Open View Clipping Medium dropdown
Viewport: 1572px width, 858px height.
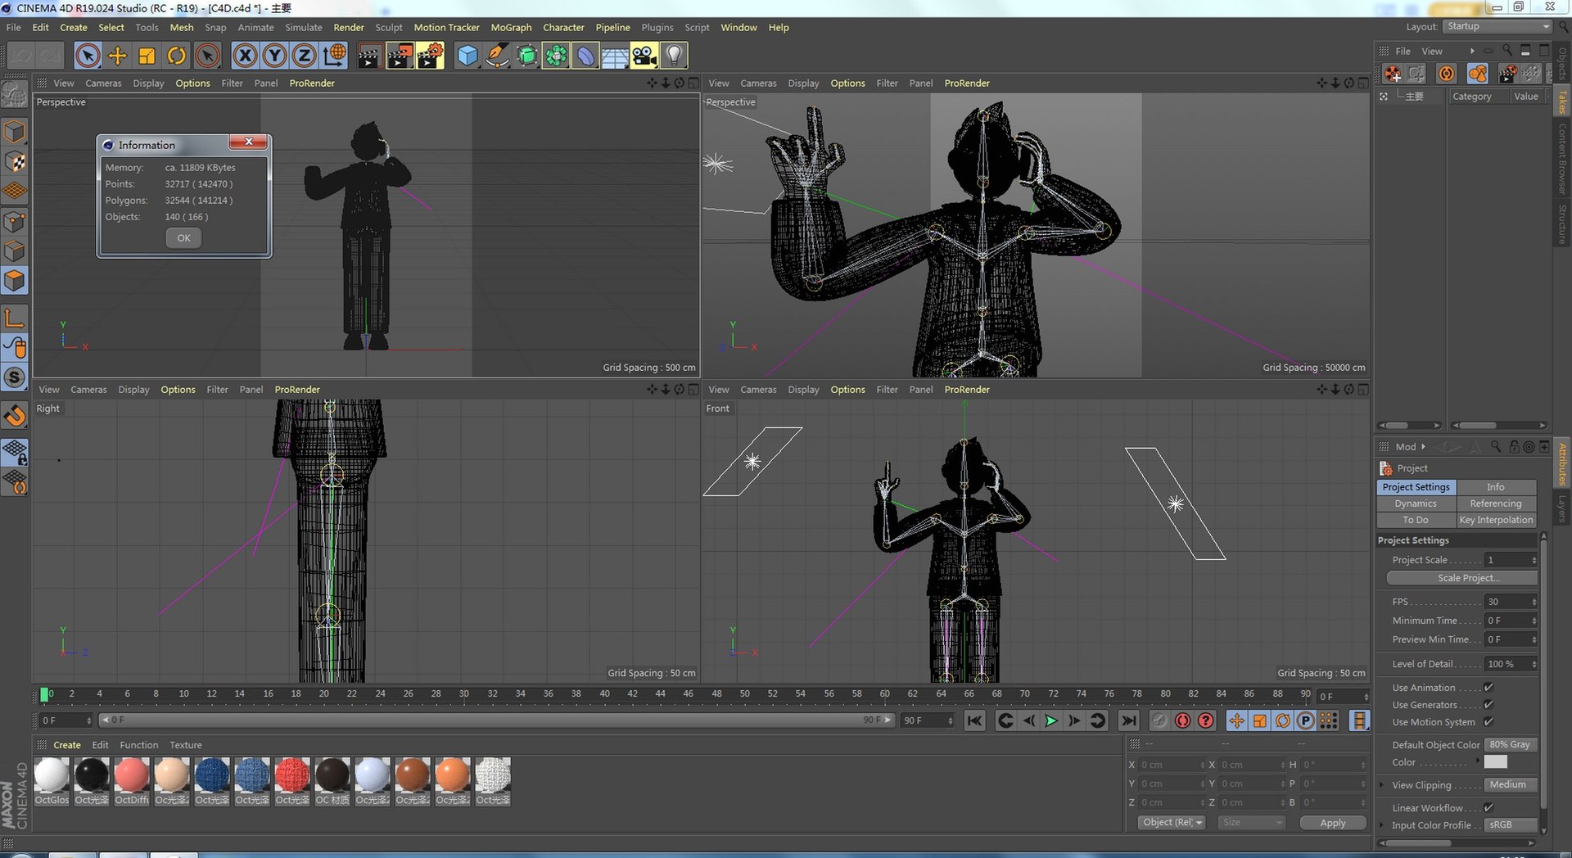pos(1511,785)
